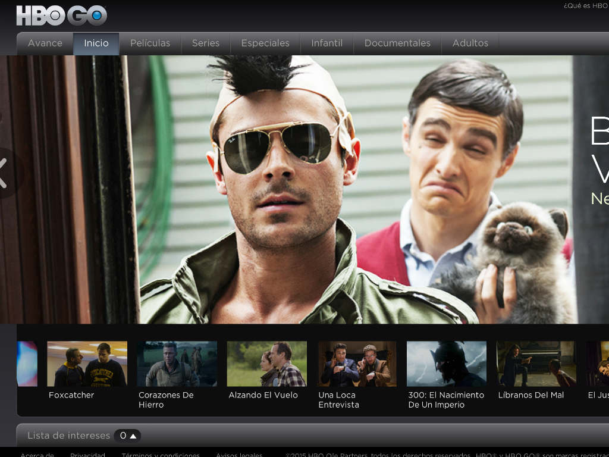
Task: Click the Alzando El Vuelo title
Action: click(263, 395)
